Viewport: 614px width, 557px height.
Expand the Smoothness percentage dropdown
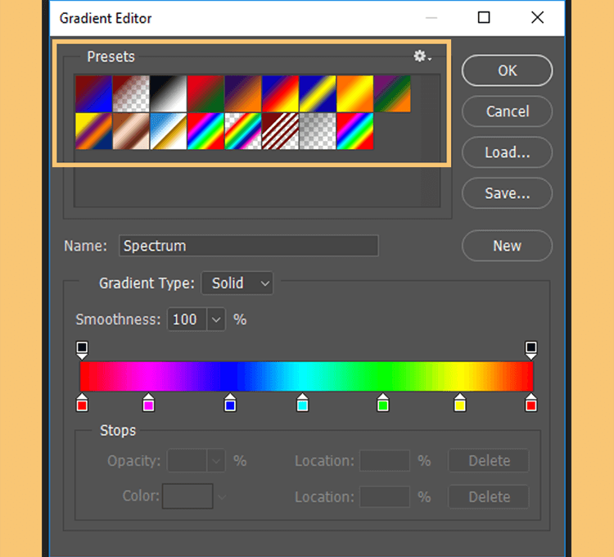tap(216, 319)
